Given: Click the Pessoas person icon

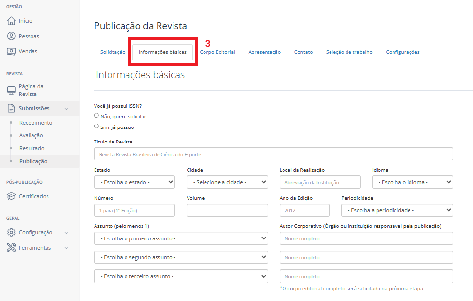Looking at the screenshot, I should (x=11, y=36).
